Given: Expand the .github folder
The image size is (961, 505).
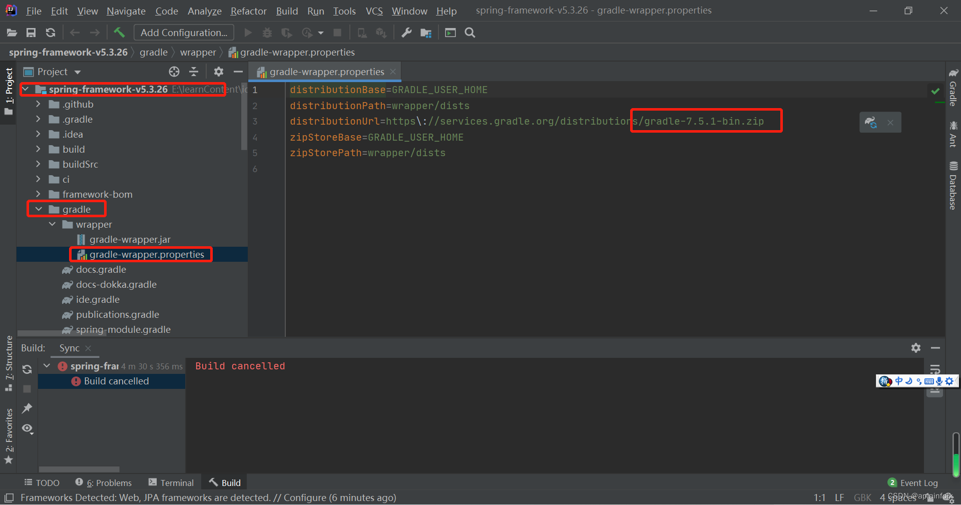Looking at the screenshot, I should coord(38,104).
